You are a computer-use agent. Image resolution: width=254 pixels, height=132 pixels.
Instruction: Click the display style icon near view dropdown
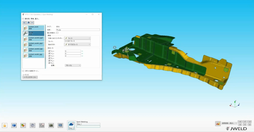tap(218, 124)
